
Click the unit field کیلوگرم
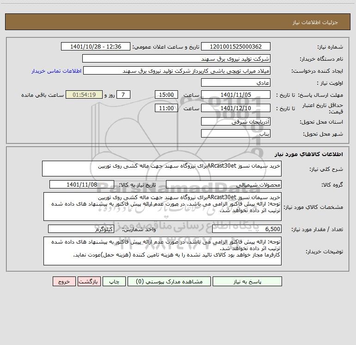[x=81, y=229]
